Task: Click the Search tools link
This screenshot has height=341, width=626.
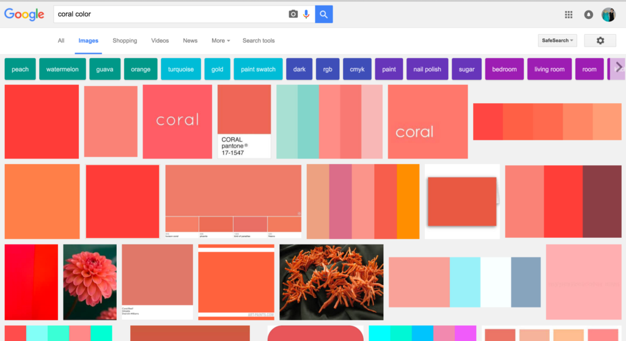Action: [259, 41]
